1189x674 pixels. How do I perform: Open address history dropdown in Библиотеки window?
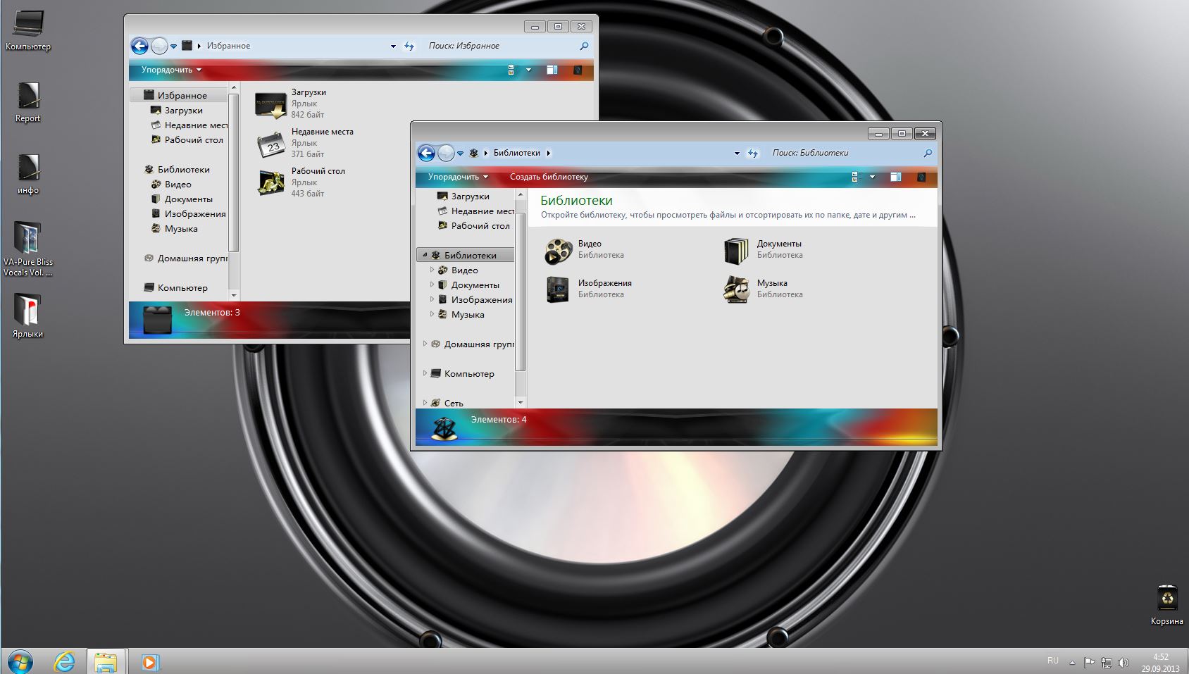(x=737, y=154)
